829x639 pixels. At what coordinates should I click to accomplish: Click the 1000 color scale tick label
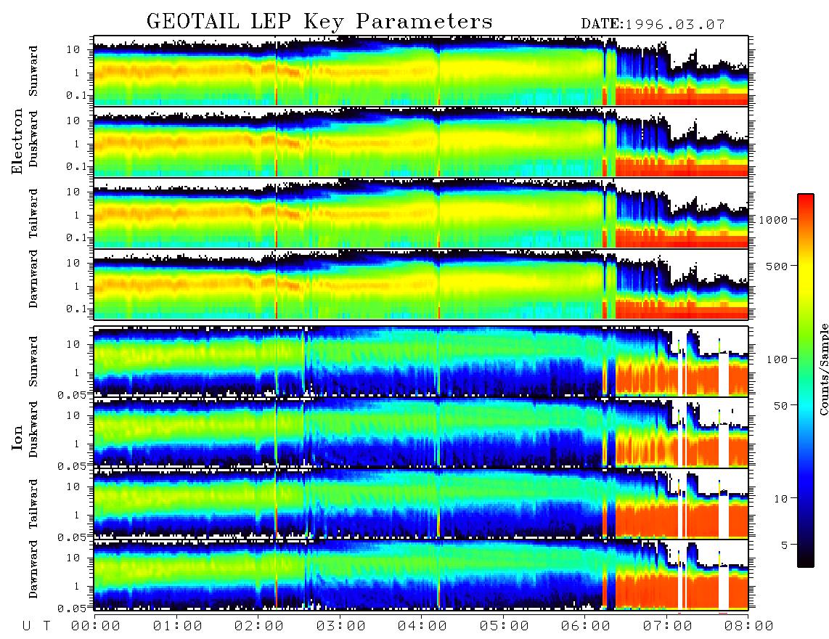[773, 219]
